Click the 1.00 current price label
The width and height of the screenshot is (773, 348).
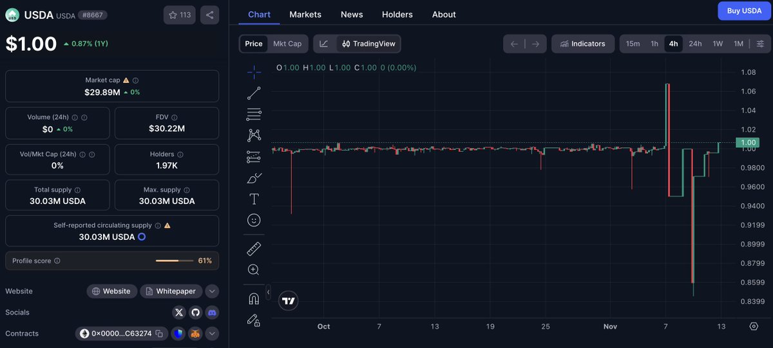coord(749,142)
